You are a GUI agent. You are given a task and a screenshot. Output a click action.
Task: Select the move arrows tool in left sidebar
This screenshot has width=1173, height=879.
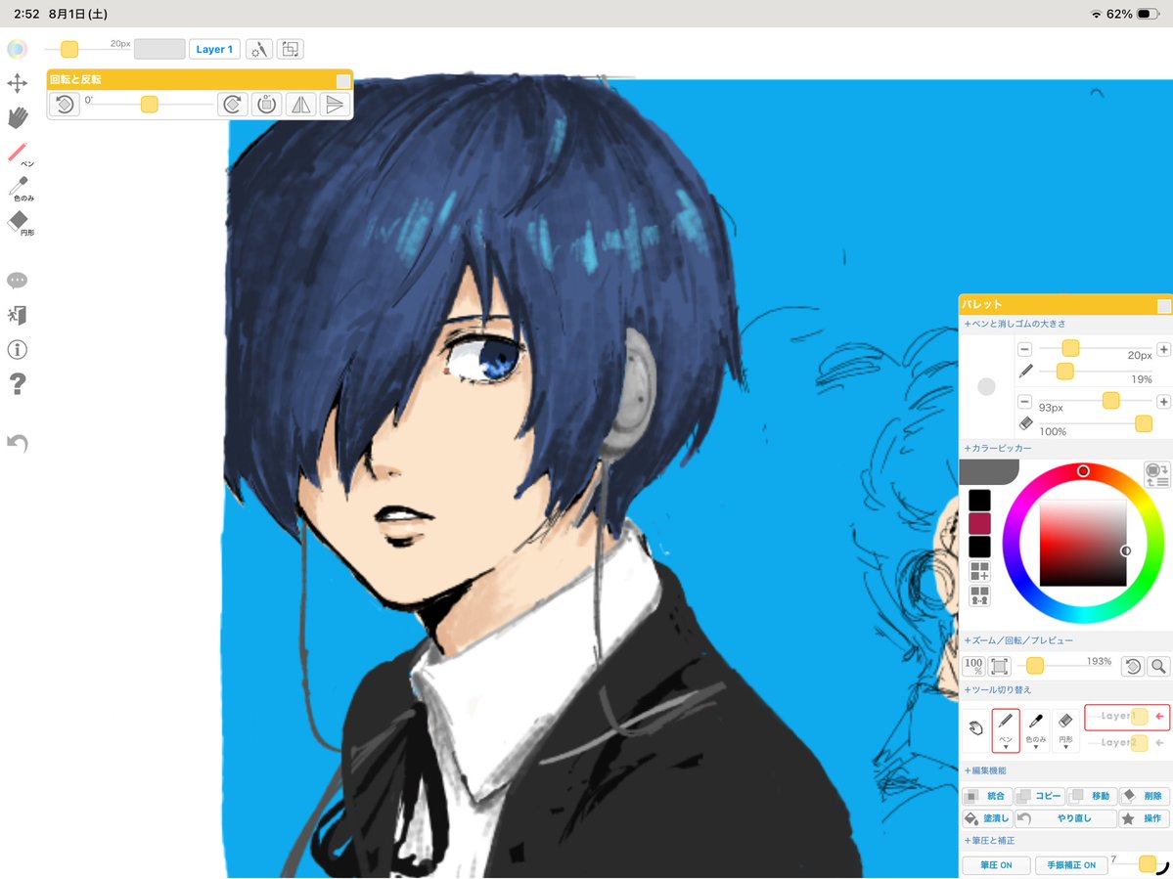point(18,83)
